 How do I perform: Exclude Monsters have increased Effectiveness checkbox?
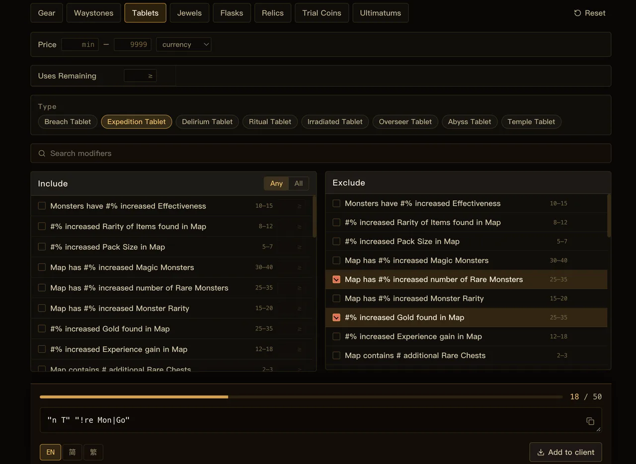336,203
